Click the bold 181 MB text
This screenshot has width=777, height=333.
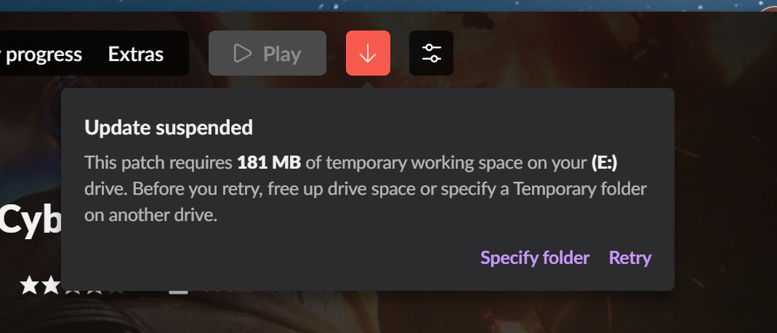point(269,163)
